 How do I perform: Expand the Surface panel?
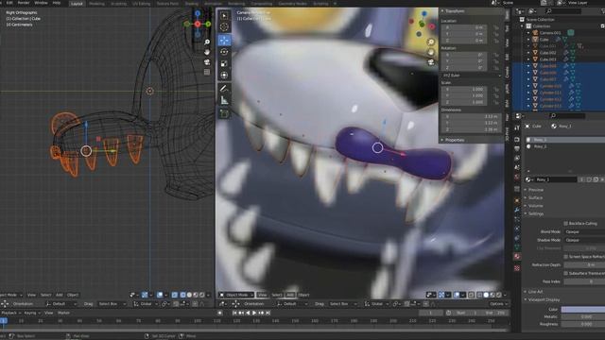(535, 197)
